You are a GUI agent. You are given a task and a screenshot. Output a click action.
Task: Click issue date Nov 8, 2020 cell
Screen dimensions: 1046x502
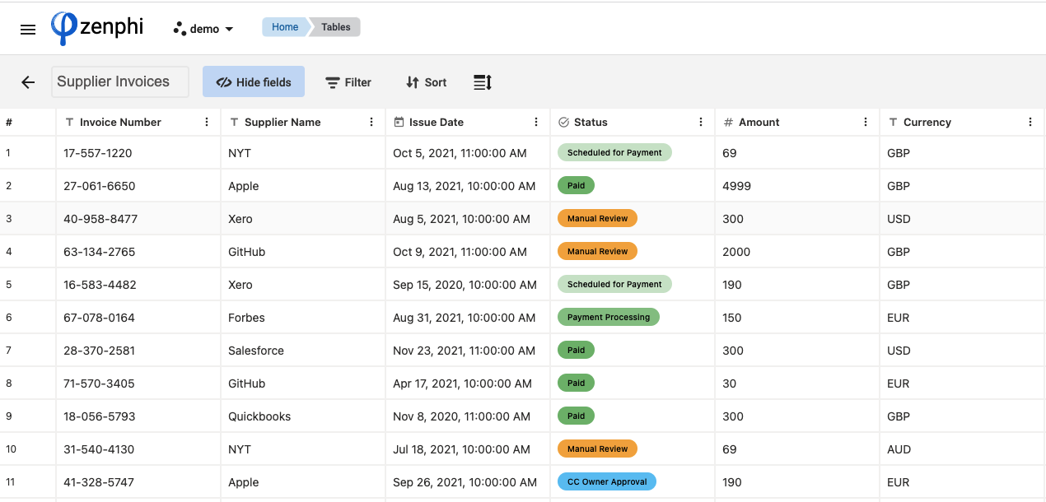click(x=468, y=416)
